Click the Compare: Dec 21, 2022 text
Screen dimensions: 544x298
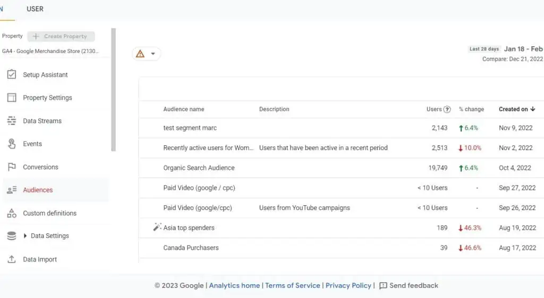[513, 59]
